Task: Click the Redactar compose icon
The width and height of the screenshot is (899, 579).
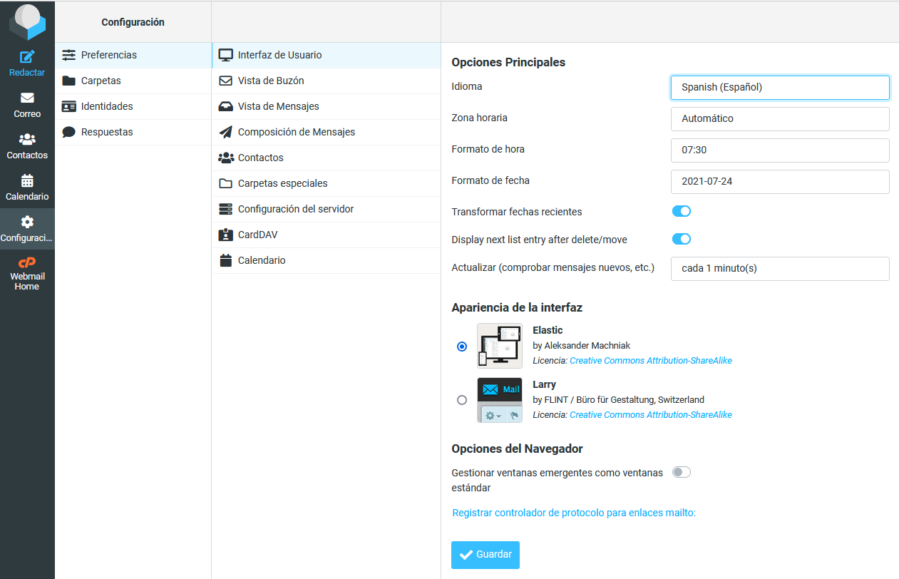Action: pos(27,57)
